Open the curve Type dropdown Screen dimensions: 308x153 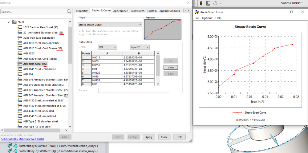coord(110,25)
